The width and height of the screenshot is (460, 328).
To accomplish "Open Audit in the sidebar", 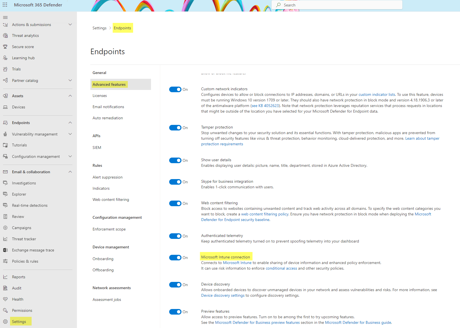I will click(x=16, y=288).
